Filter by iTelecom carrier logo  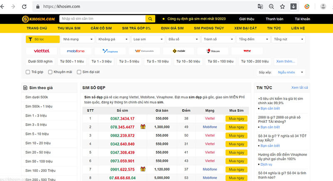[x=213, y=51]
